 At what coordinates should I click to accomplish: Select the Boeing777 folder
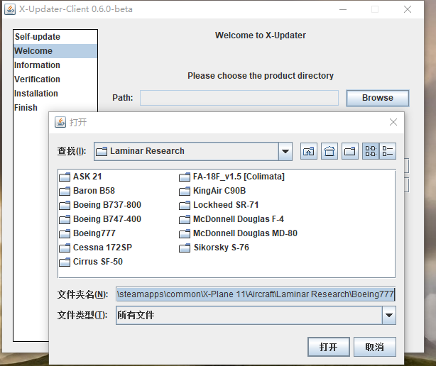pyautogui.click(x=87, y=233)
